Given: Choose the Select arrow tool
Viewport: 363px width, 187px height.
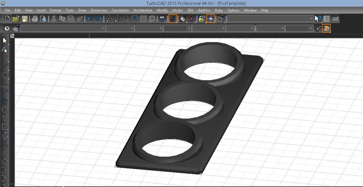Looking at the screenshot, I should click(5, 41).
